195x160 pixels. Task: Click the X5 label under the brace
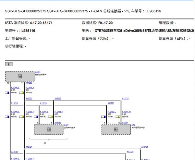(45, 143)
